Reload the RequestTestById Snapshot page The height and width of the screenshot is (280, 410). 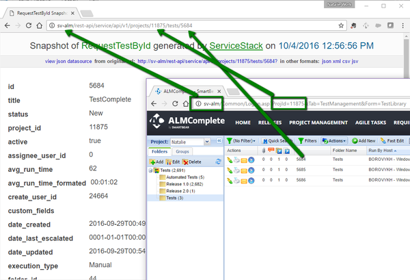[x=29, y=25]
